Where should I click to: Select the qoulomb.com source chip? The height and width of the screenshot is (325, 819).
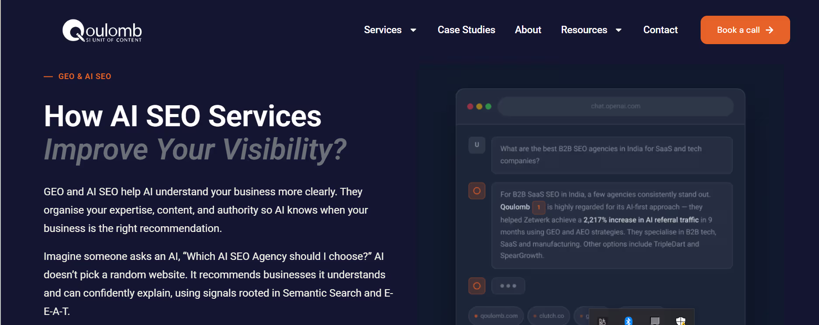(496, 316)
